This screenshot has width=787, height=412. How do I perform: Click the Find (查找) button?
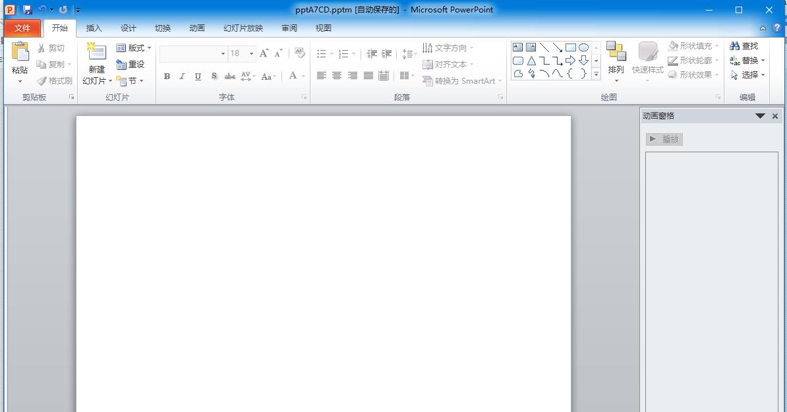click(744, 45)
